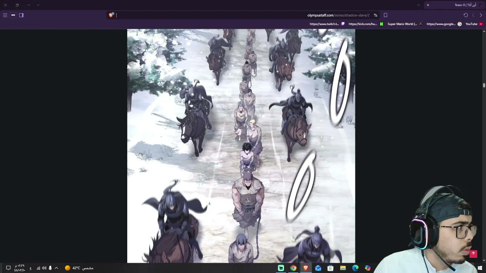
Task: Open a new browser tab
Action: 418,5
